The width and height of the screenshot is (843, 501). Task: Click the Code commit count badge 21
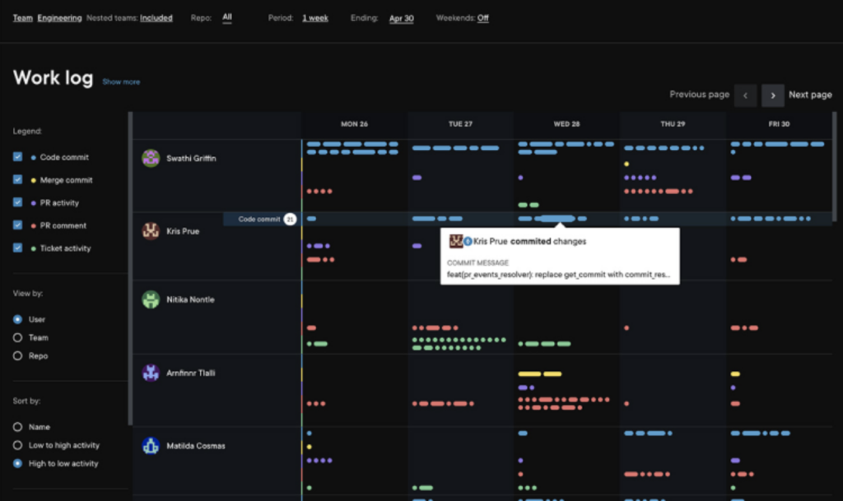[x=289, y=219]
